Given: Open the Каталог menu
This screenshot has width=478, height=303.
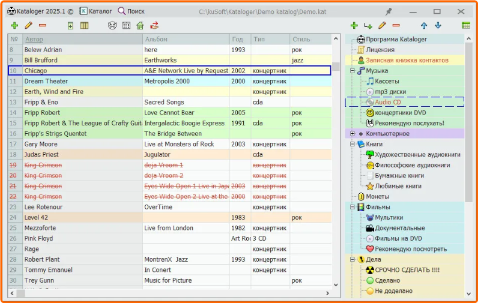Looking at the screenshot, I should (95, 11).
